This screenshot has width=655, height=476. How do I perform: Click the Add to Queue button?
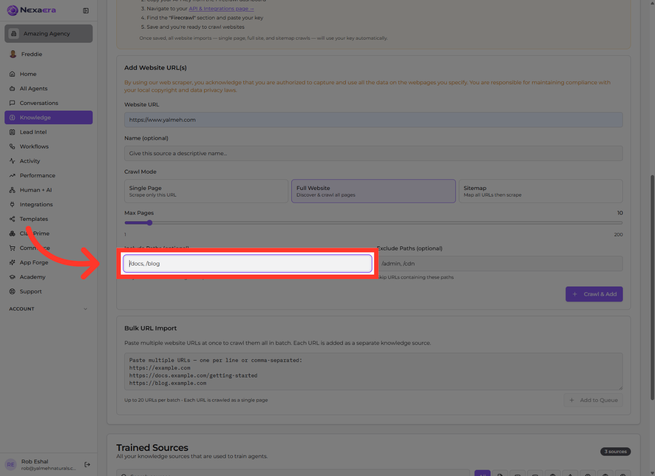(593, 400)
